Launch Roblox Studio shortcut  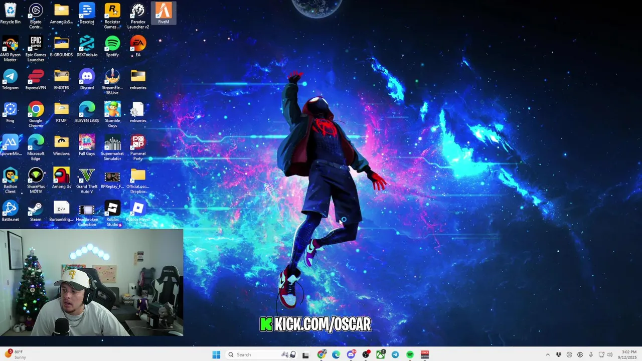click(x=112, y=214)
